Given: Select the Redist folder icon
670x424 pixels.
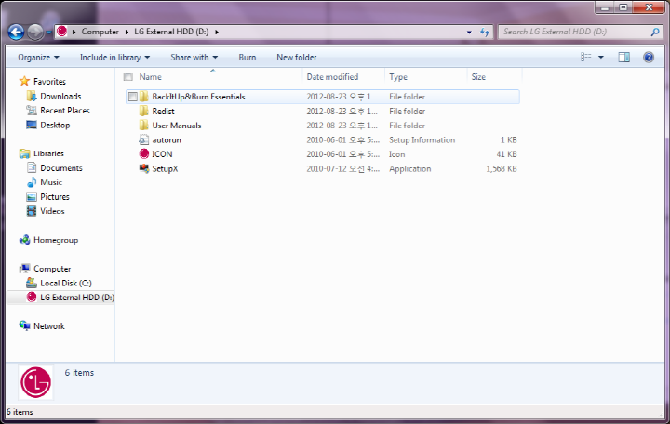Looking at the screenshot, I should [144, 111].
